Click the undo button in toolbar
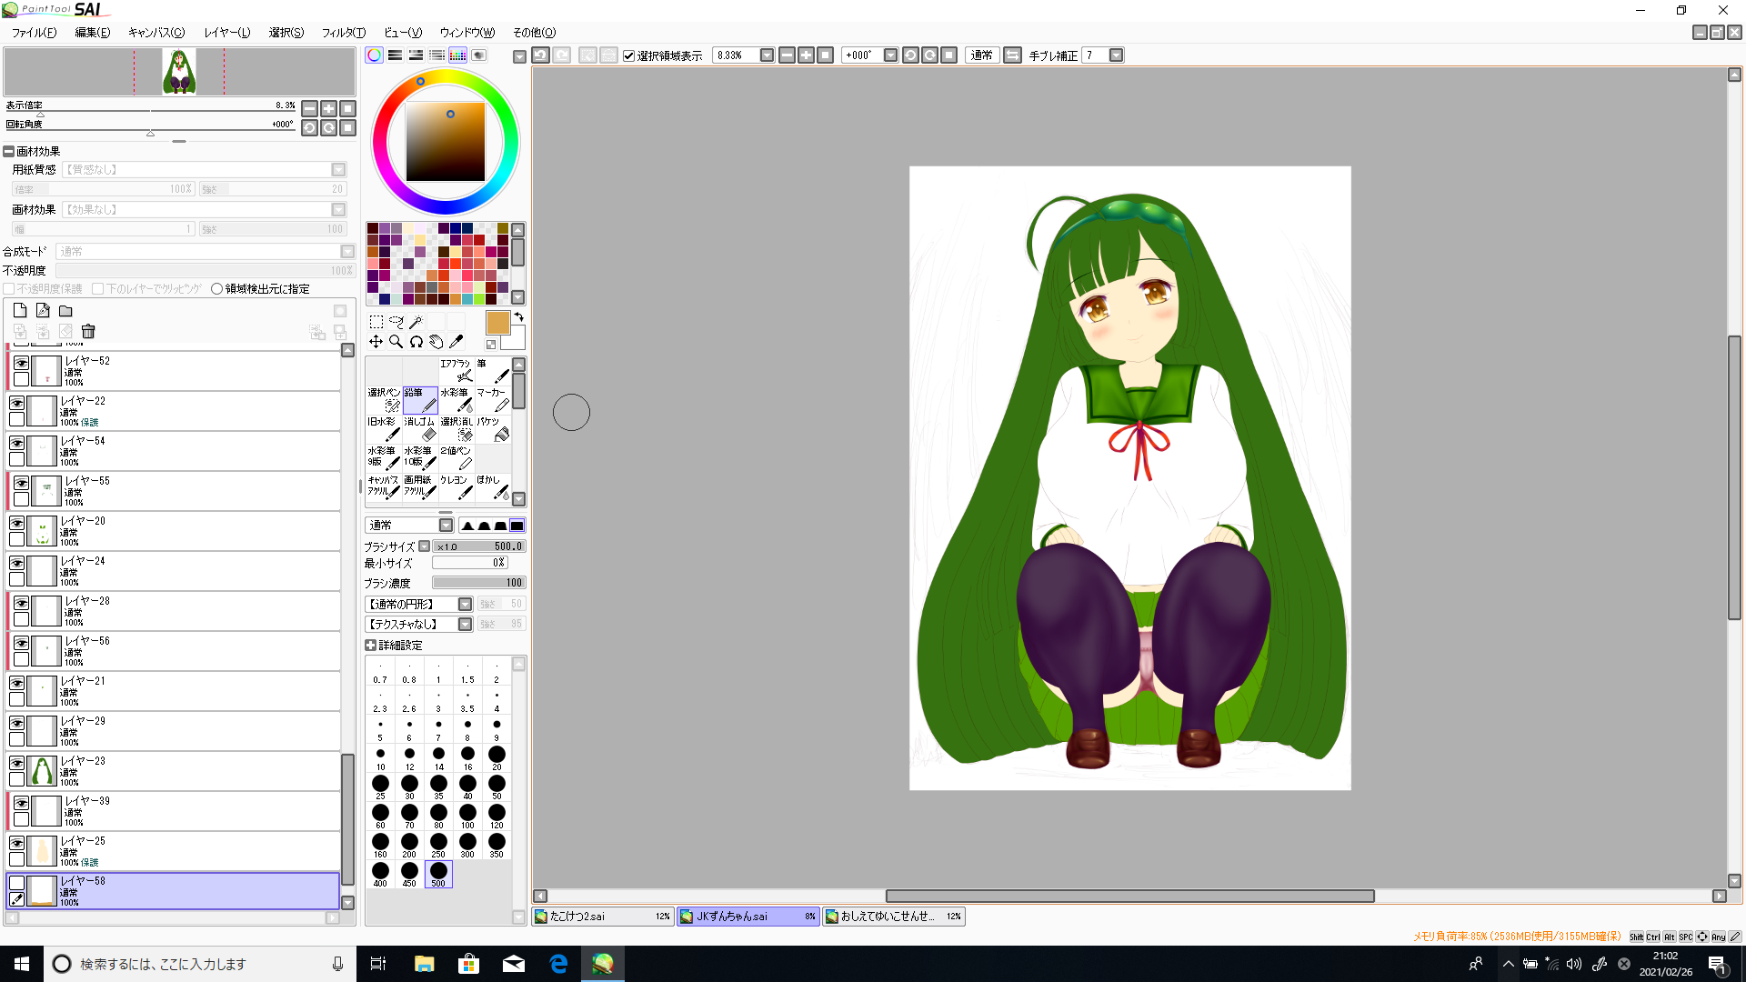 540,55
